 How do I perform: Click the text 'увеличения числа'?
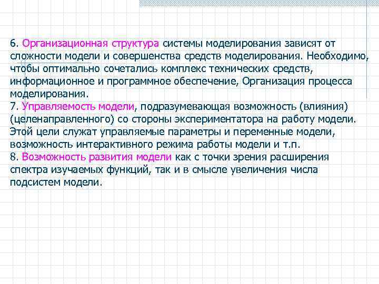pyautogui.click(x=274, y=169)
